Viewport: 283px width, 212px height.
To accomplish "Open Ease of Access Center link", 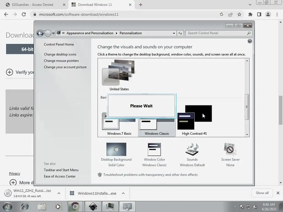I will point(60,176).
